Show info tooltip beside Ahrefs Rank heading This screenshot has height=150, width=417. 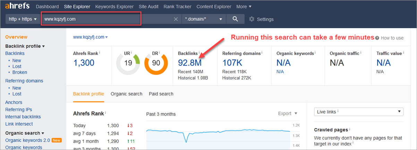tap(105, 113)
